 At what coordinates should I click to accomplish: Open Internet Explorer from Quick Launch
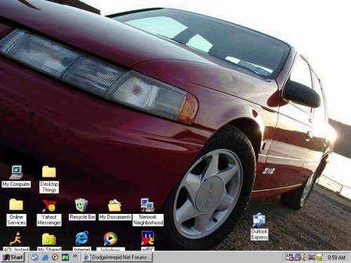tap(45, 257)
